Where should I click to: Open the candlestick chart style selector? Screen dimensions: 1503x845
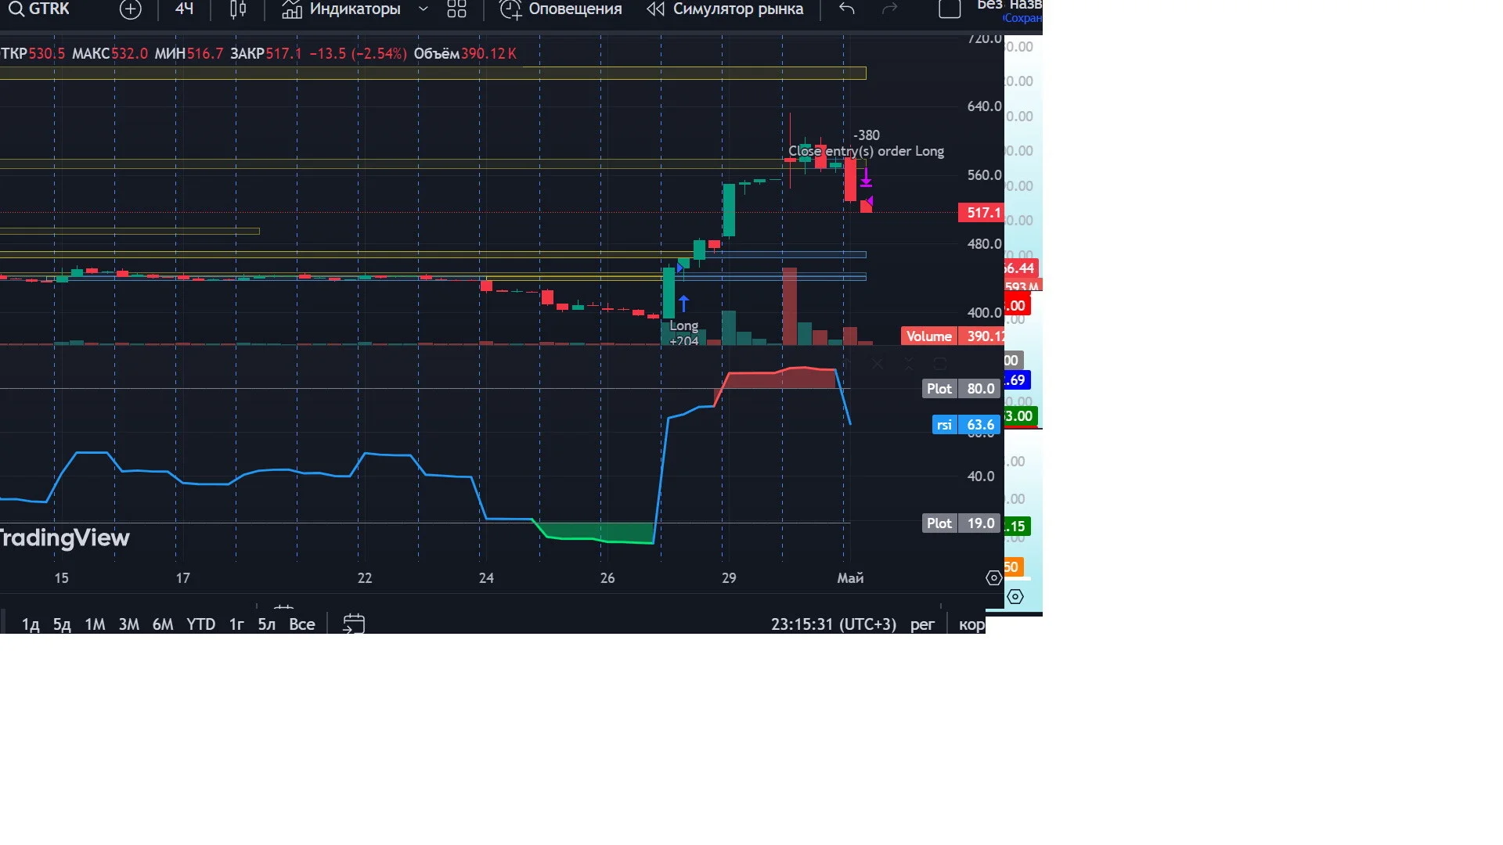coord(238,9)
